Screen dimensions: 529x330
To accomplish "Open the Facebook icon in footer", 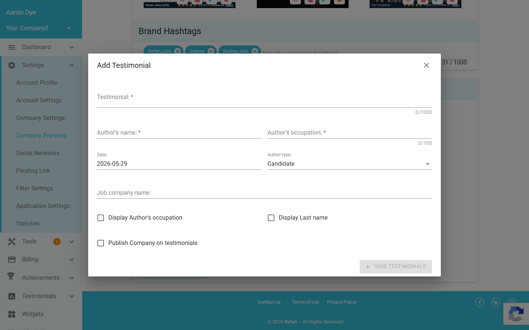I will pyautogui.click(x=480, y=302).
